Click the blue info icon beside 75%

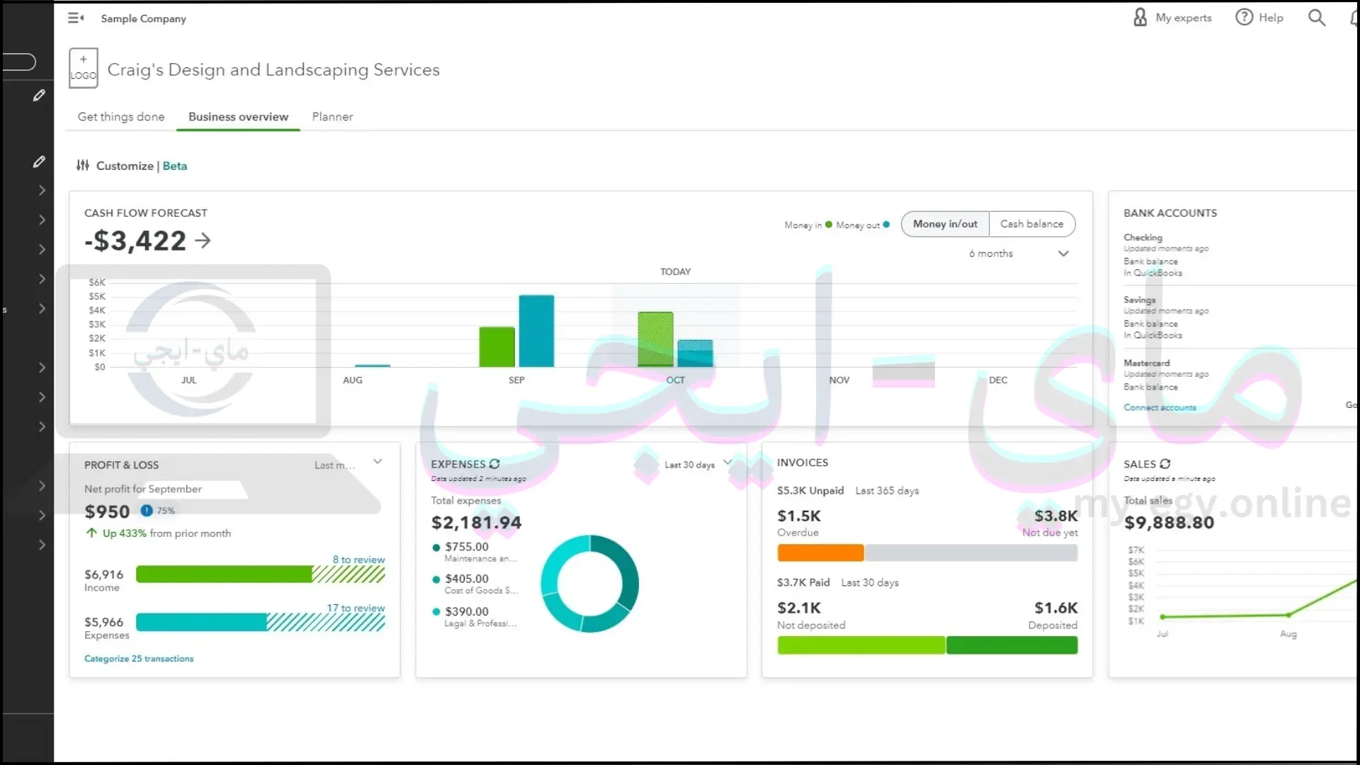147,510
